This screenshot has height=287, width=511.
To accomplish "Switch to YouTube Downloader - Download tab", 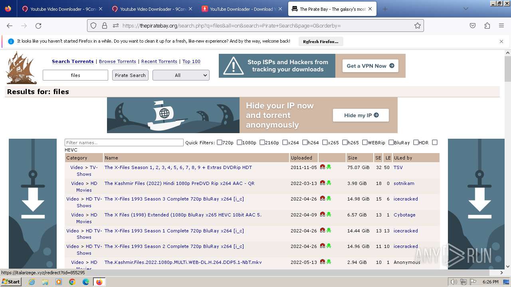I will pyautogui.click(x=242, y=9).
